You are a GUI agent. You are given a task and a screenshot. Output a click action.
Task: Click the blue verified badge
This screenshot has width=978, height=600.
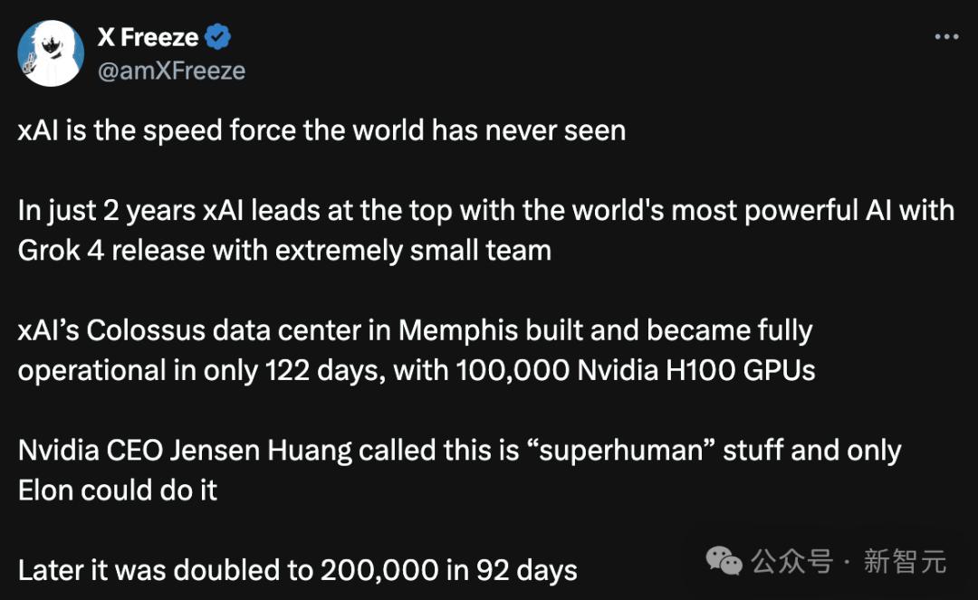[x=218, y=37]
